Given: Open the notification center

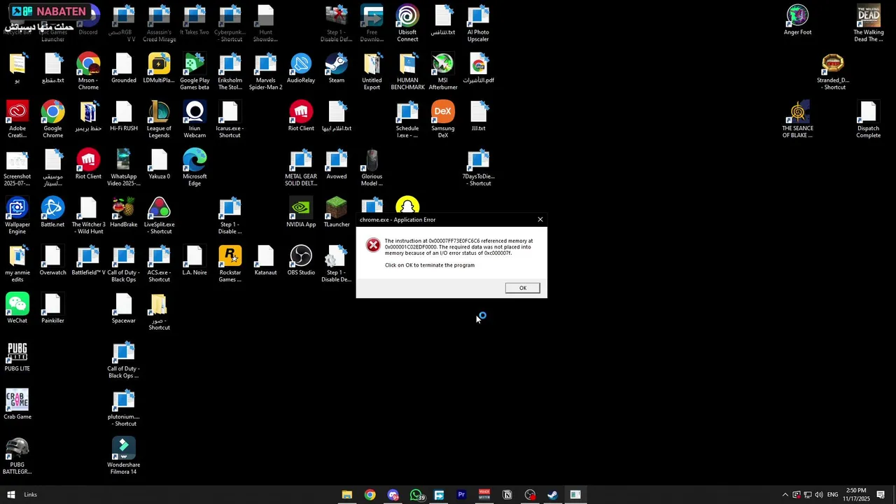Looking at the screenshot, I should [x=881, y=495].
